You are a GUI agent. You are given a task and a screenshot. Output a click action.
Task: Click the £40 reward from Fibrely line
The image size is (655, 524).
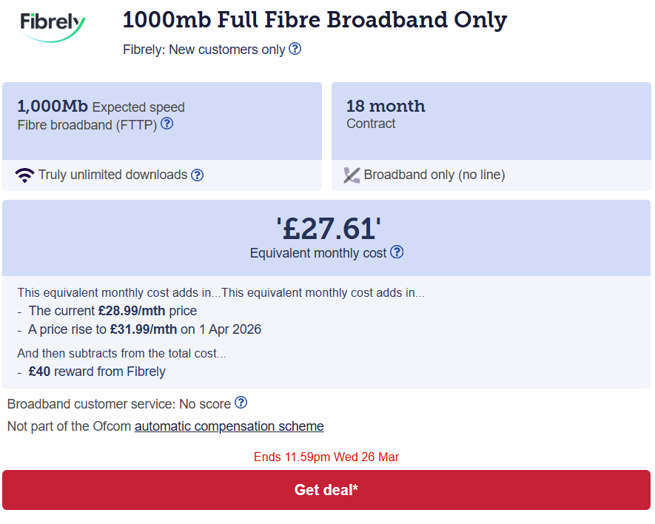(97, 372)
